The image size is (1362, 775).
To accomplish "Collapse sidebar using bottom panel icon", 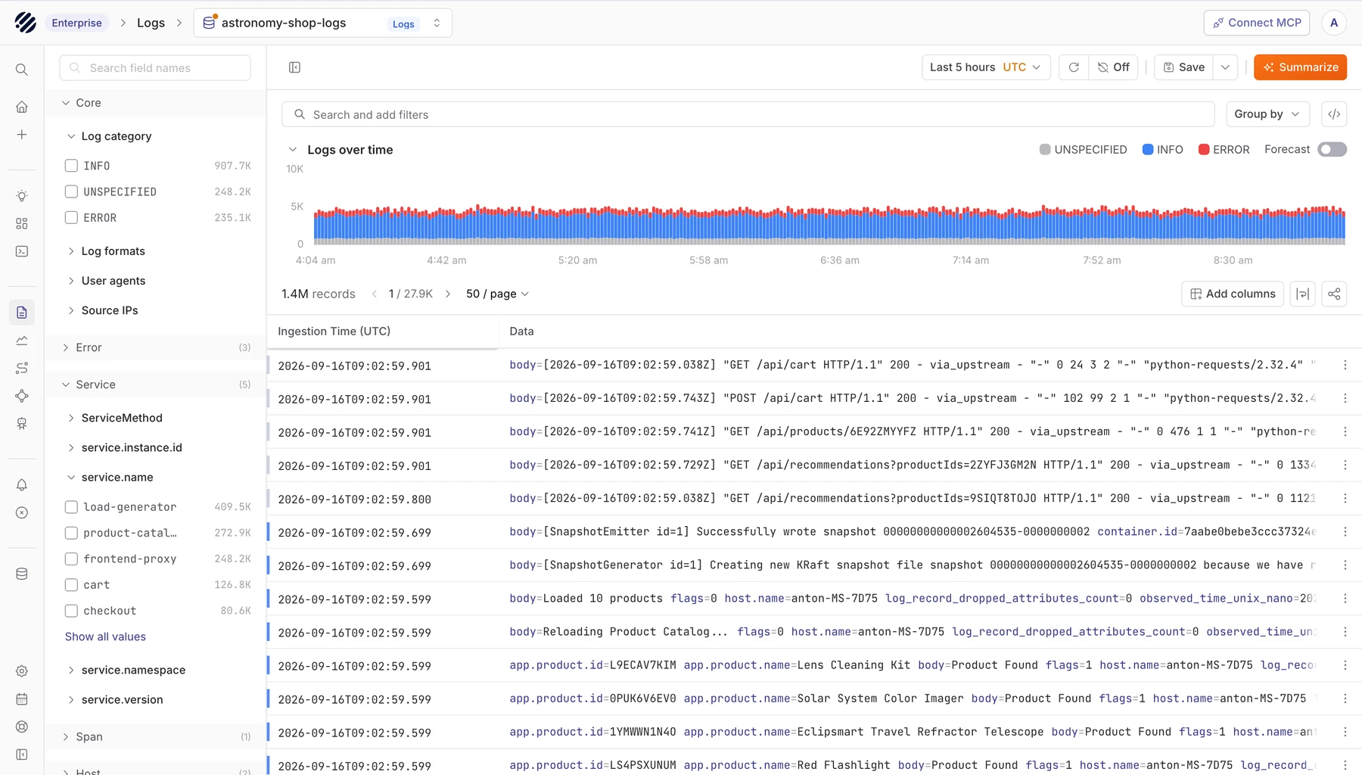I will pos(22,755).
